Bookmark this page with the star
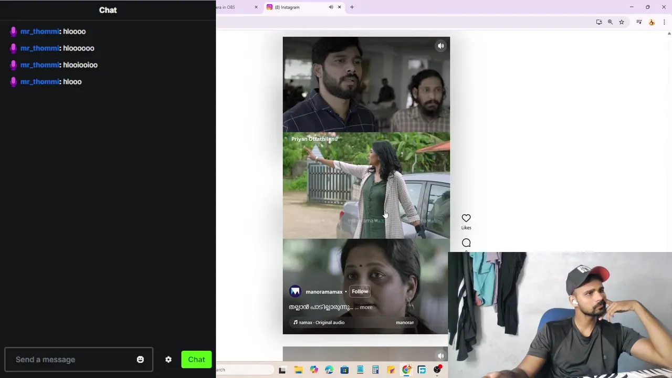 (622, 22)
